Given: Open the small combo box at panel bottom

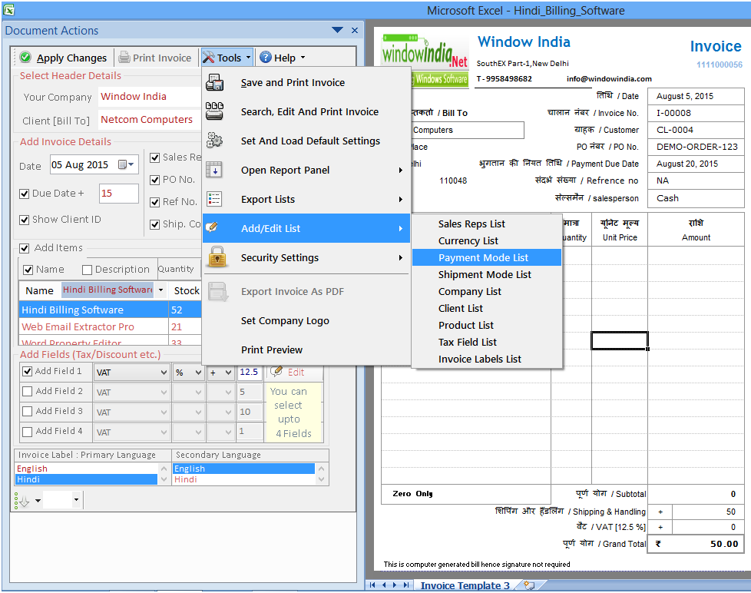Looking at the screenshot, I should point(76,499).
